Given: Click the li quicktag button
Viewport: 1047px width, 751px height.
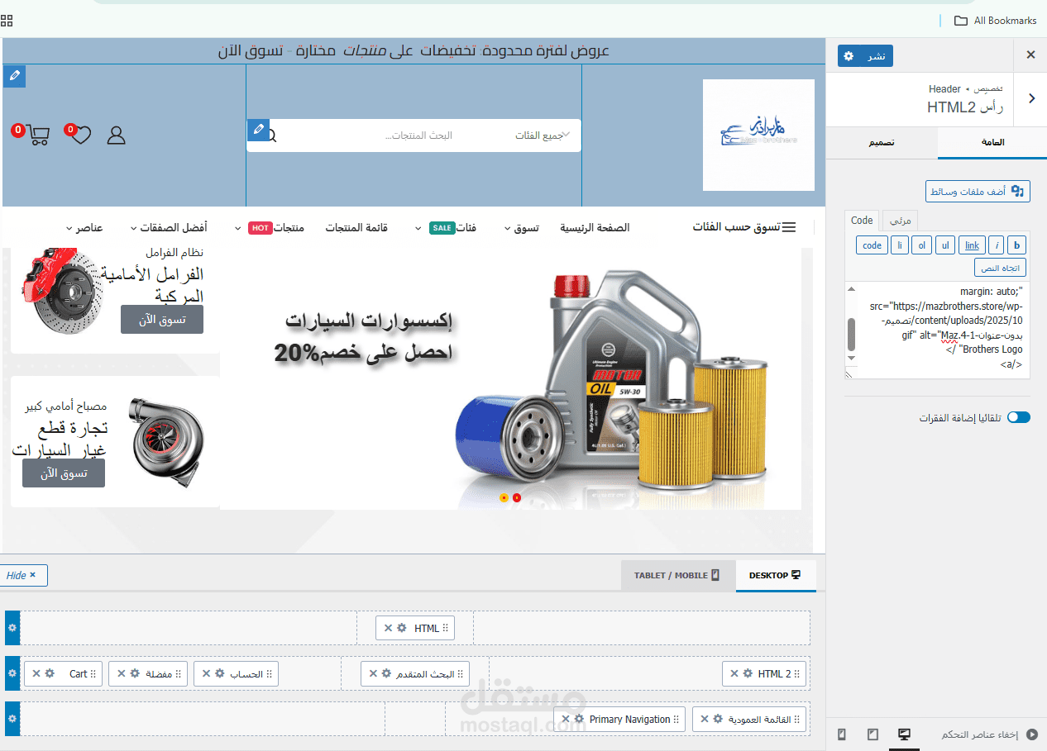Looking at the screenshot, I should (899, 245).
